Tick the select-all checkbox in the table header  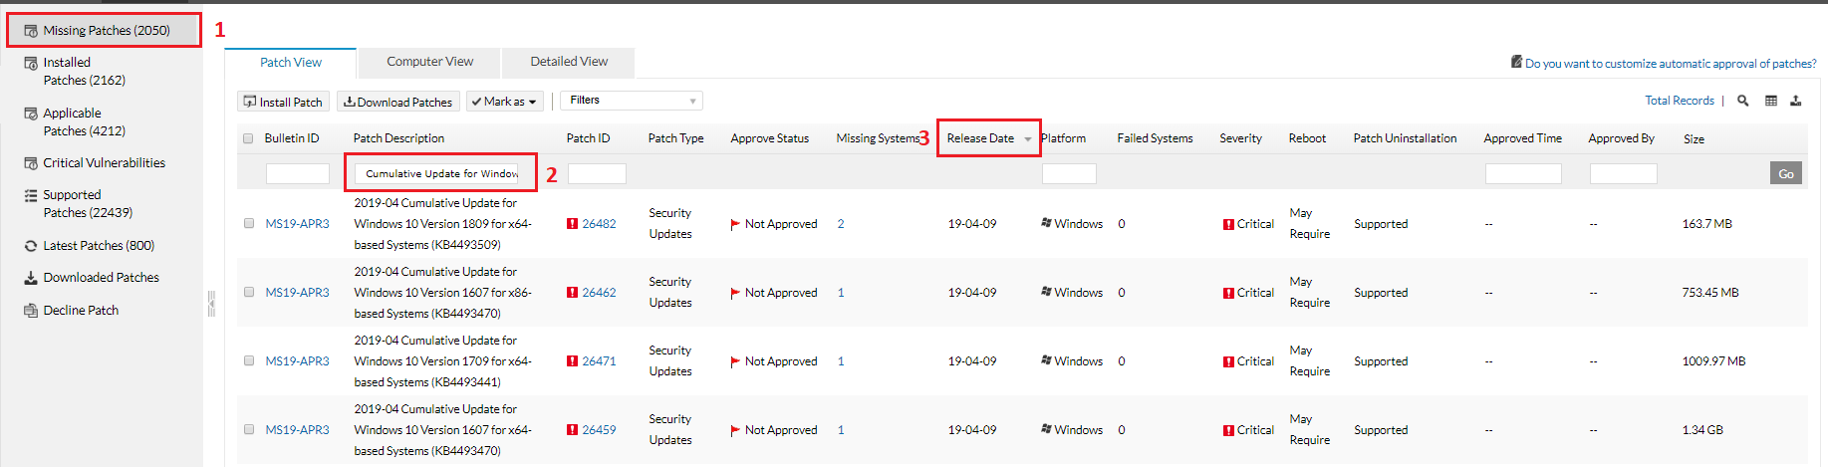point(248,138)
